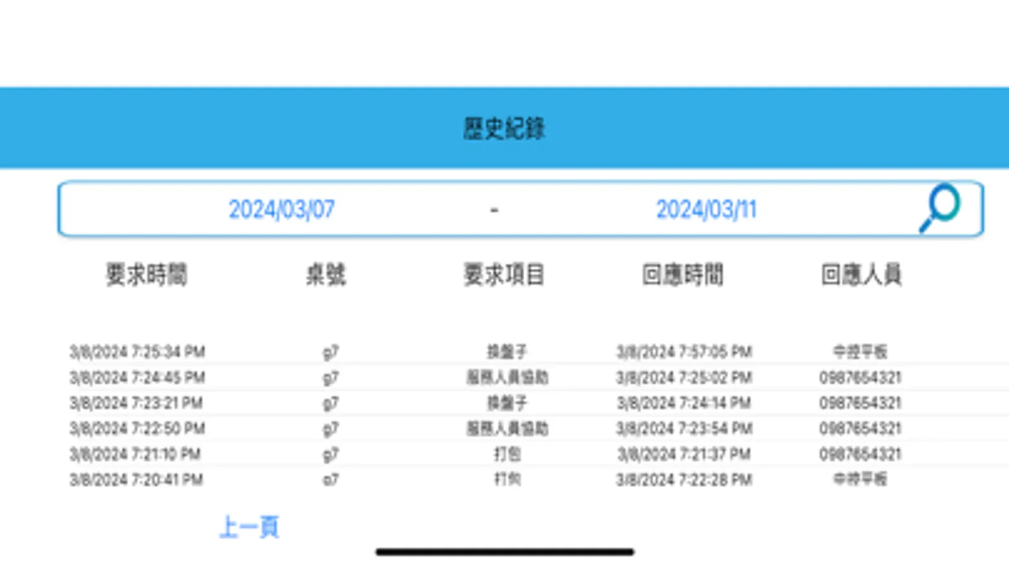
Task: Click 換盤子 in the 7:25:34 PM row
Action: pos(507,352)
